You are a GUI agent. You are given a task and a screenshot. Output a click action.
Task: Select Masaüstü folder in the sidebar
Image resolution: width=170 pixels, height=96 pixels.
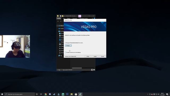point(61,40)
